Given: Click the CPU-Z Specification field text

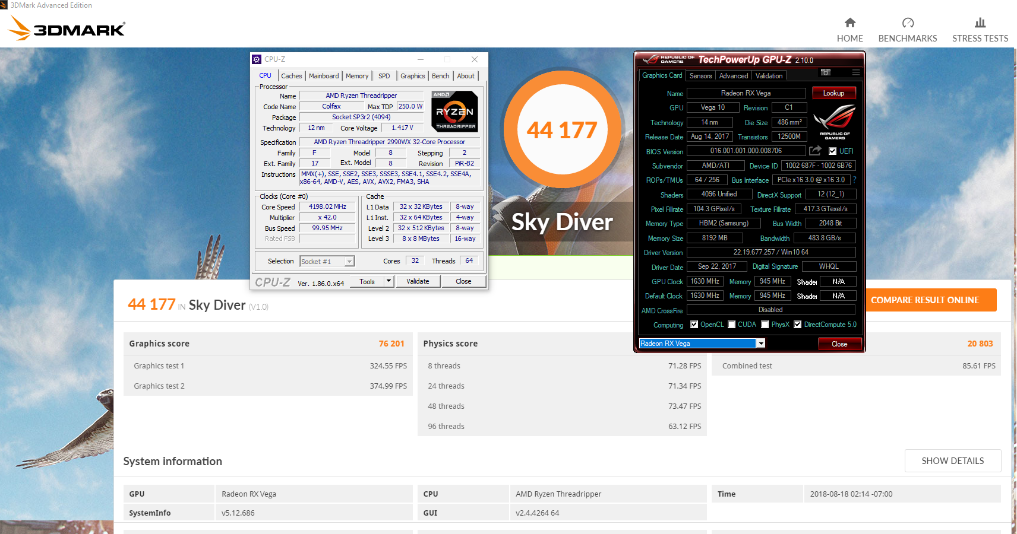Looking at the screenshot, I should tap(390, 142).
